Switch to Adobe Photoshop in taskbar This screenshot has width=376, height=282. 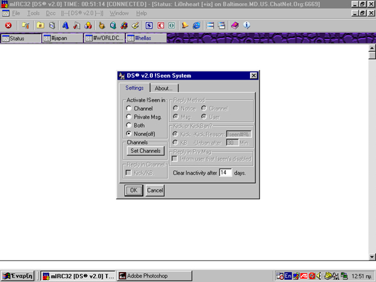[x=155, y=276]
